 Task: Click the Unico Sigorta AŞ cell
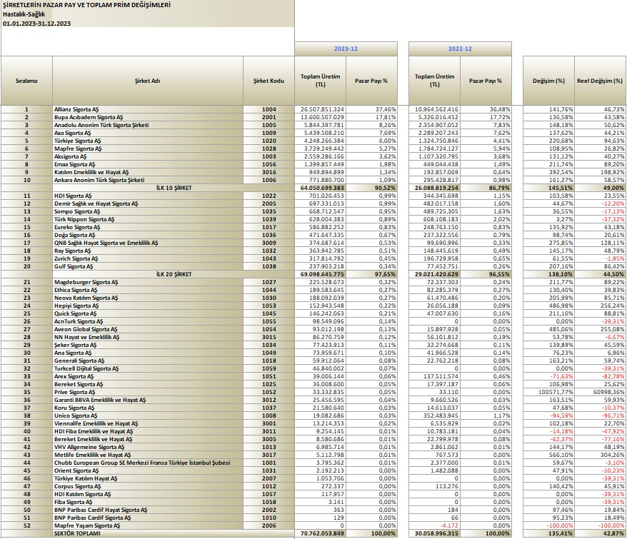(x=148, y=415)
